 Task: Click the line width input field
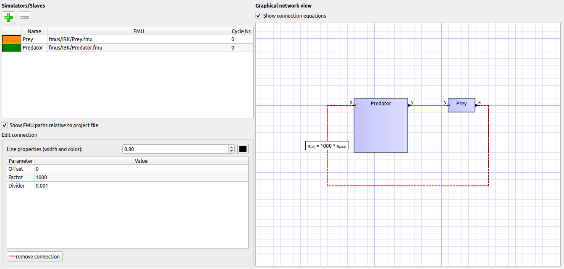tap(176, 149)
